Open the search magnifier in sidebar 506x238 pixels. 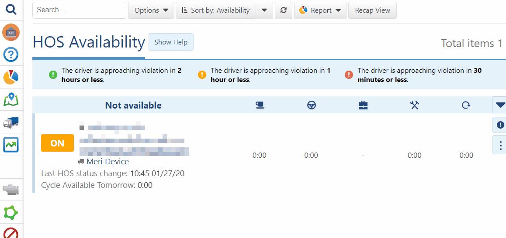tap(11, 10)
